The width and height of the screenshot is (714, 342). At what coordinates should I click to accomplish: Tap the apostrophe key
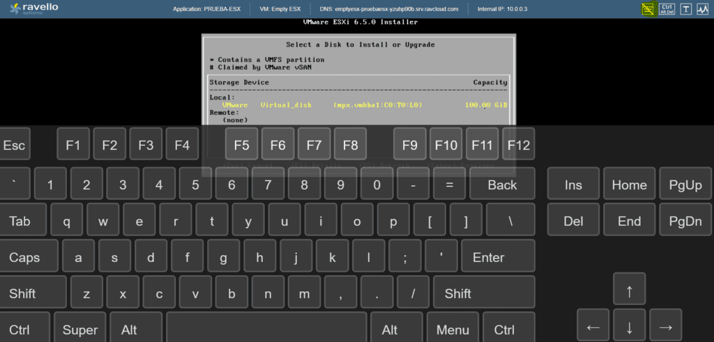pos(441,256)
